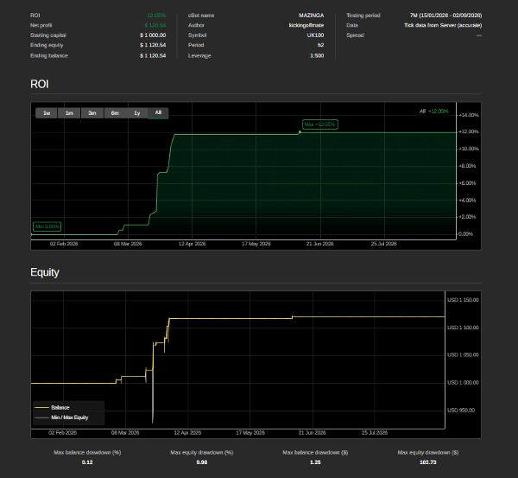Image resolution: width=518 pixels, height=478 pixels.
Task: Click the ROI value 12.05%
Action: [x=156, y=16]
